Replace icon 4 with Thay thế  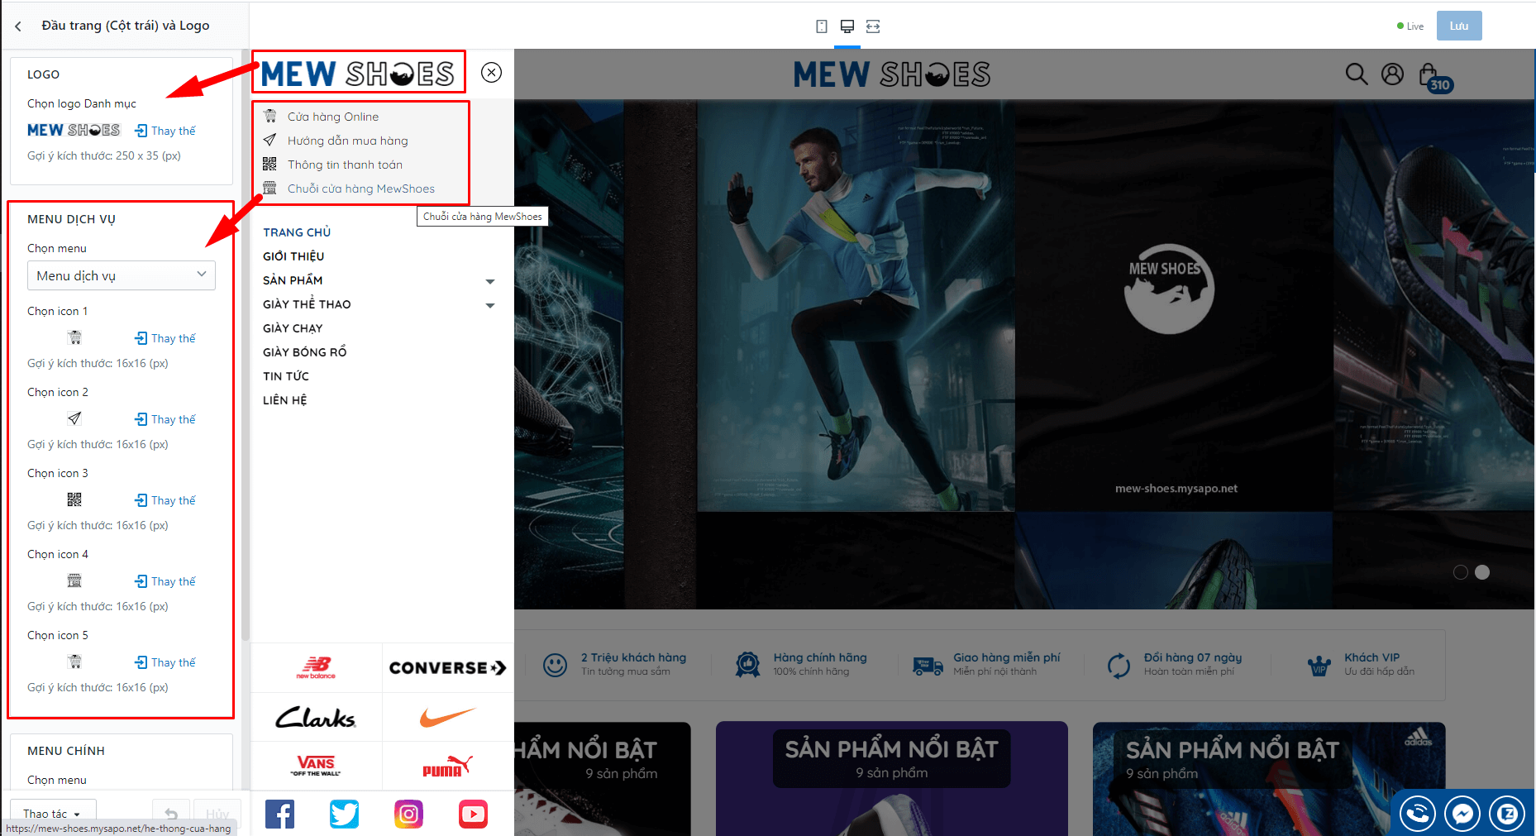pos(165,581)
